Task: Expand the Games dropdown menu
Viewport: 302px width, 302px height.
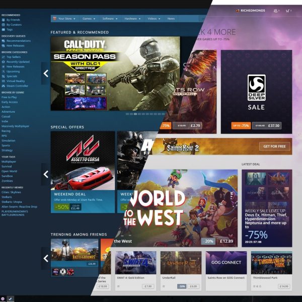Action: (x=94, y=19)
